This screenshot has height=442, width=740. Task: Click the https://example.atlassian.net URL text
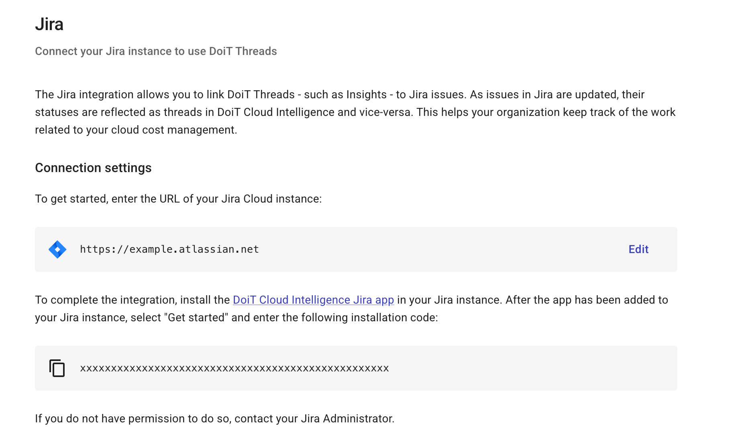169,249
